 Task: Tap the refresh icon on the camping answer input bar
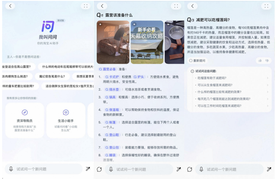click(x=99, y=169)
